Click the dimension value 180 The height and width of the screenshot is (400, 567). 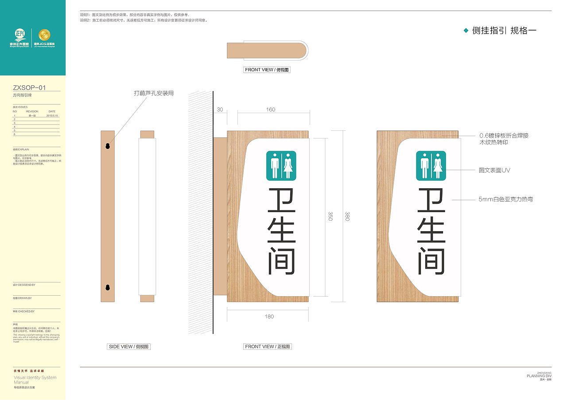269,316
